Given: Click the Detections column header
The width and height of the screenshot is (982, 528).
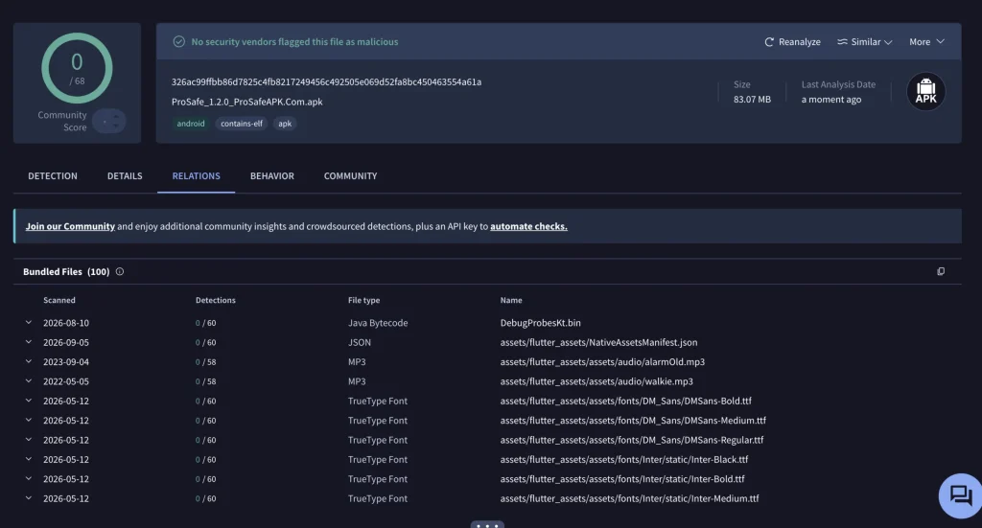Looking at the screenshot, I should point(216,300).
